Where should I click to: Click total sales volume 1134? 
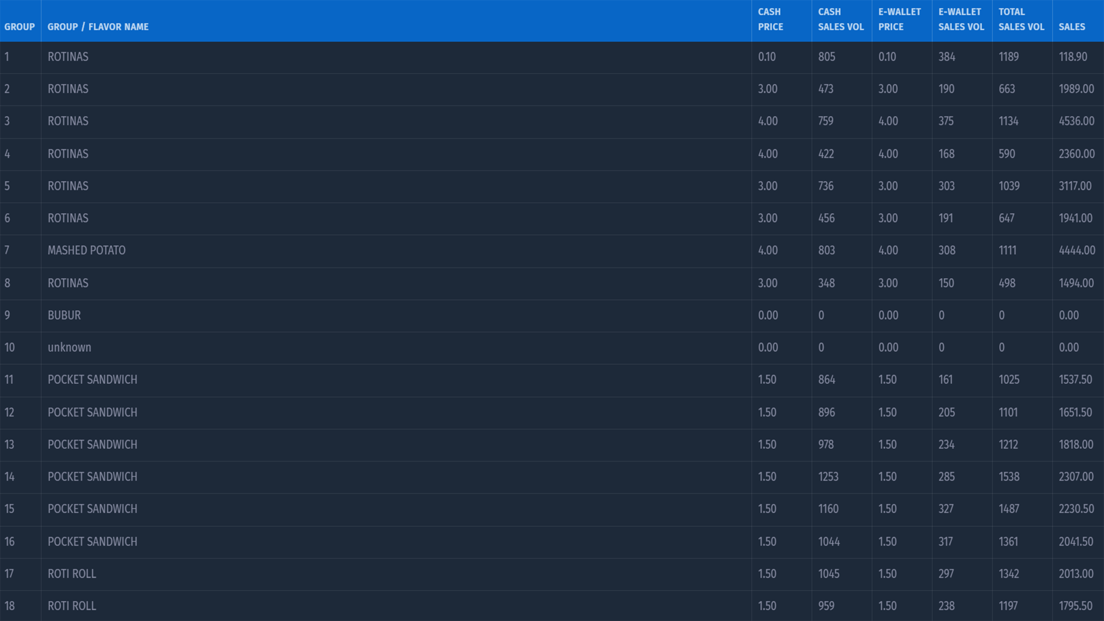[x=1009, y=121]
